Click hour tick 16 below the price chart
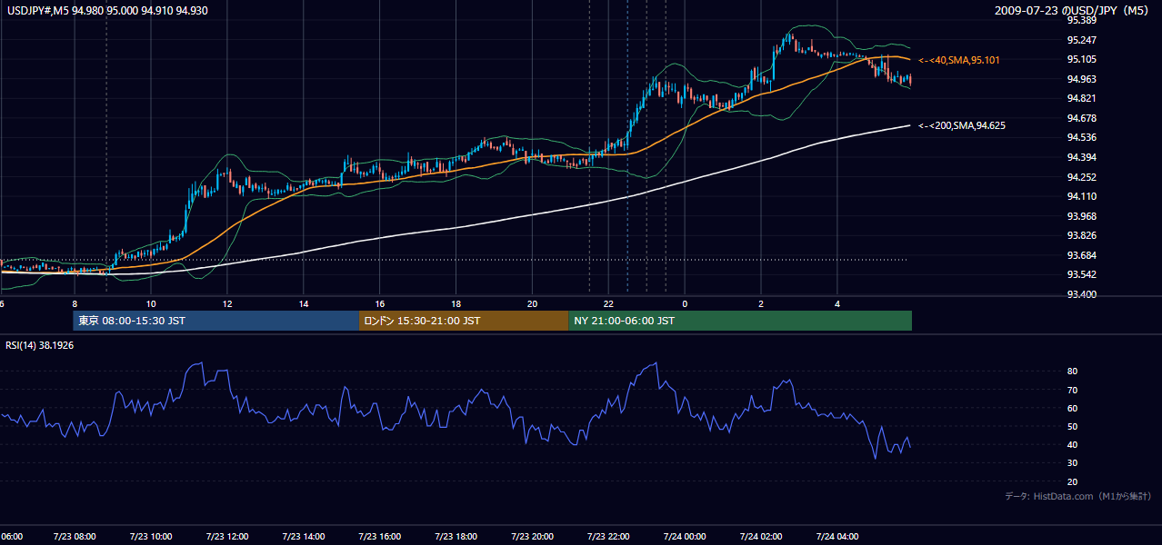1162x545 pixels. point(380,303)
